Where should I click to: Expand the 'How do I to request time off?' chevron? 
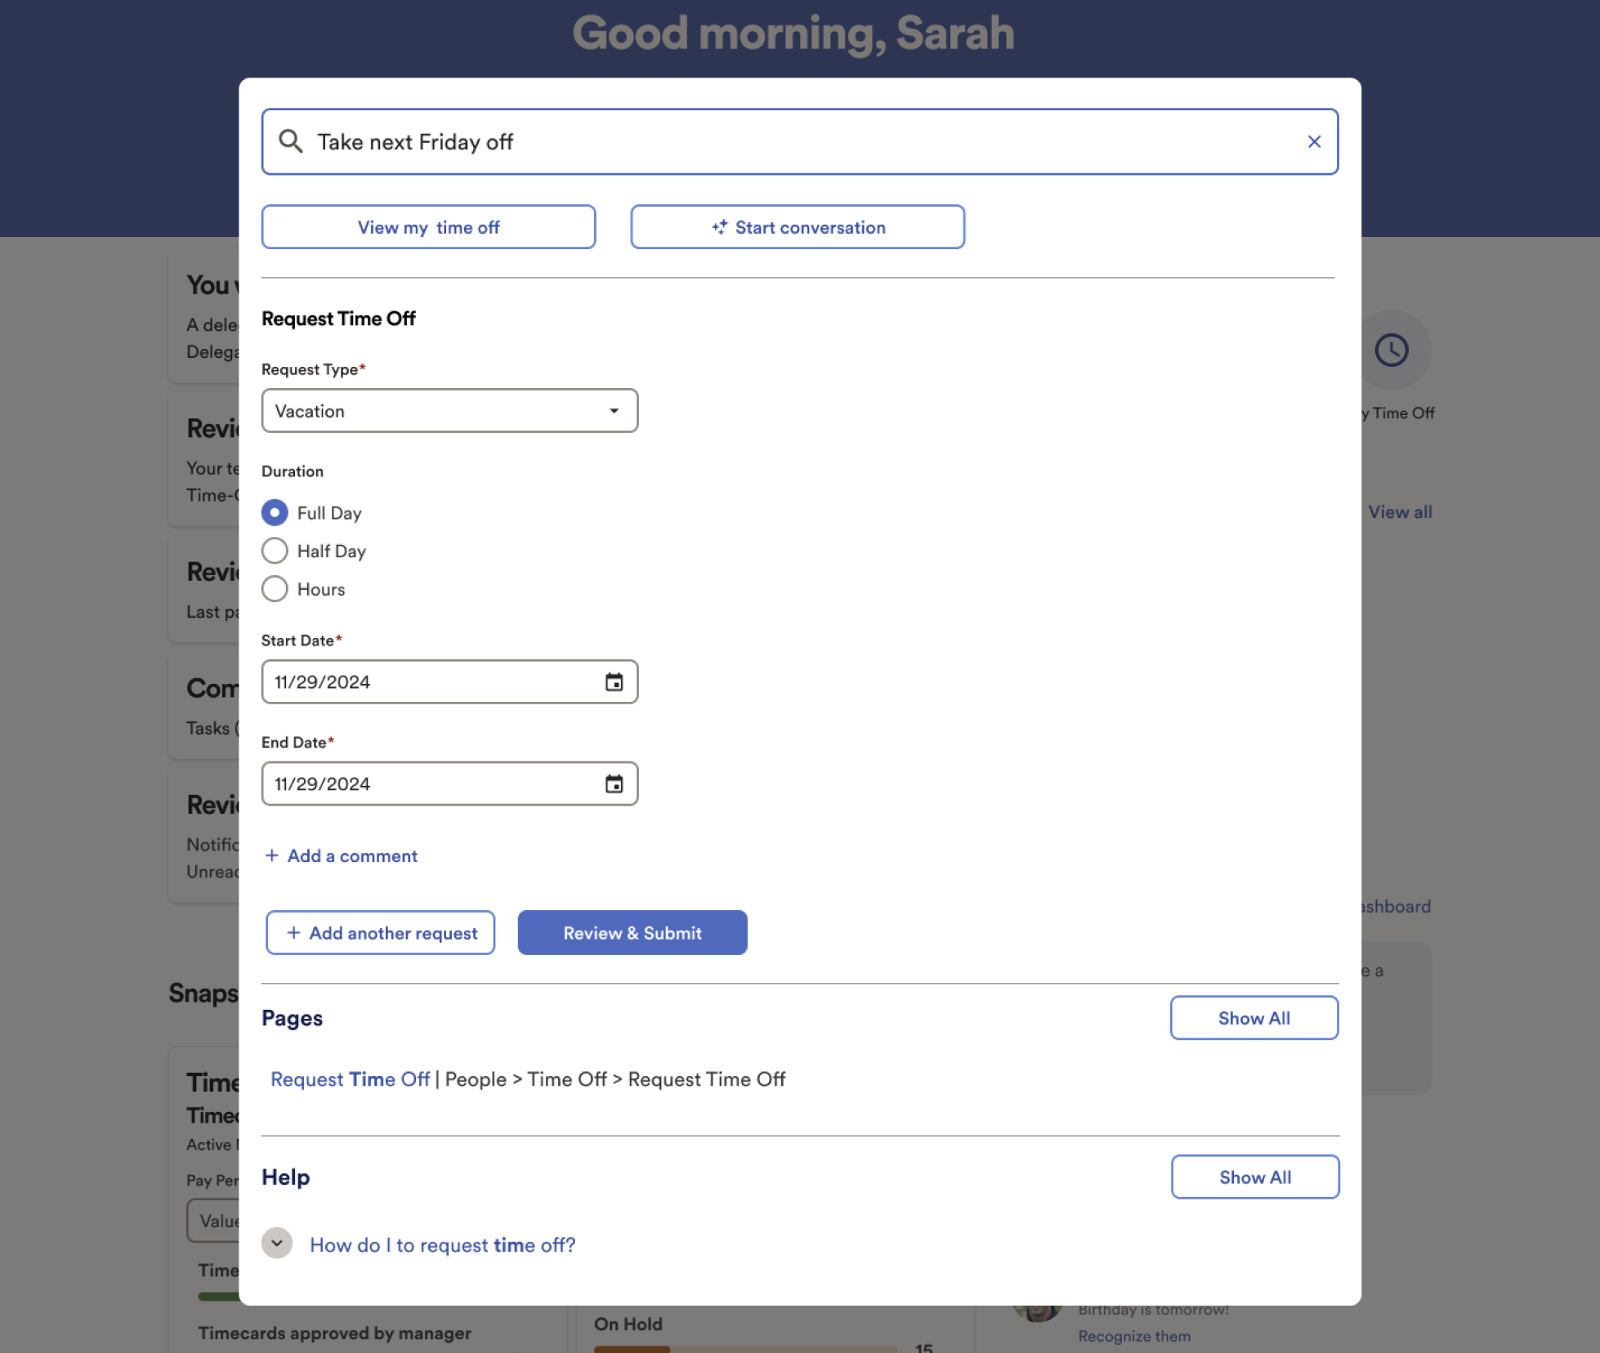point(277,1244)
